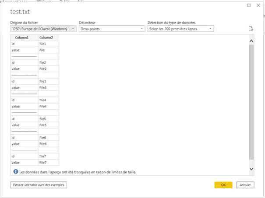265x198 pixels.
Task: Select the Column2 header
Action: point(49,38)
